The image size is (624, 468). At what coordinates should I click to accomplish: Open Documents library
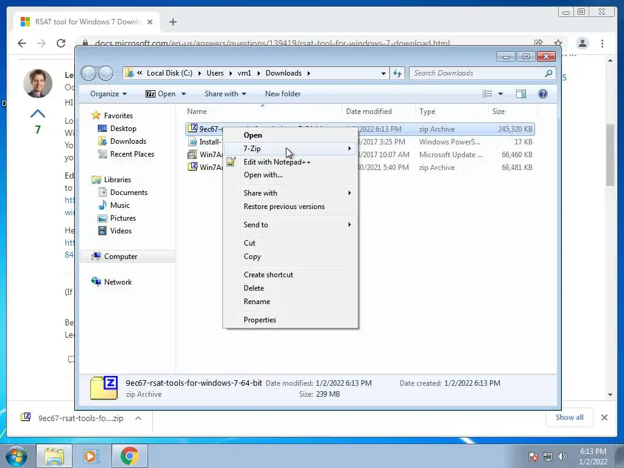[x=123, y=193]
